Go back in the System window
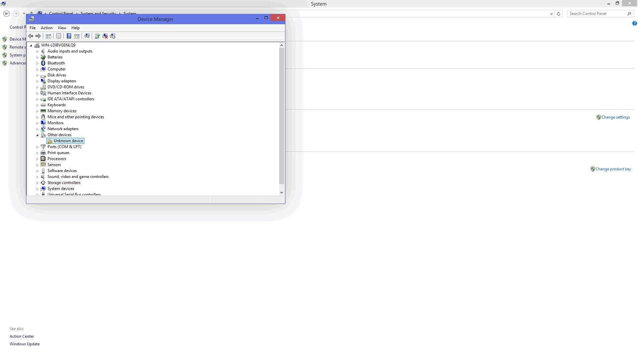 pos(6,14)
